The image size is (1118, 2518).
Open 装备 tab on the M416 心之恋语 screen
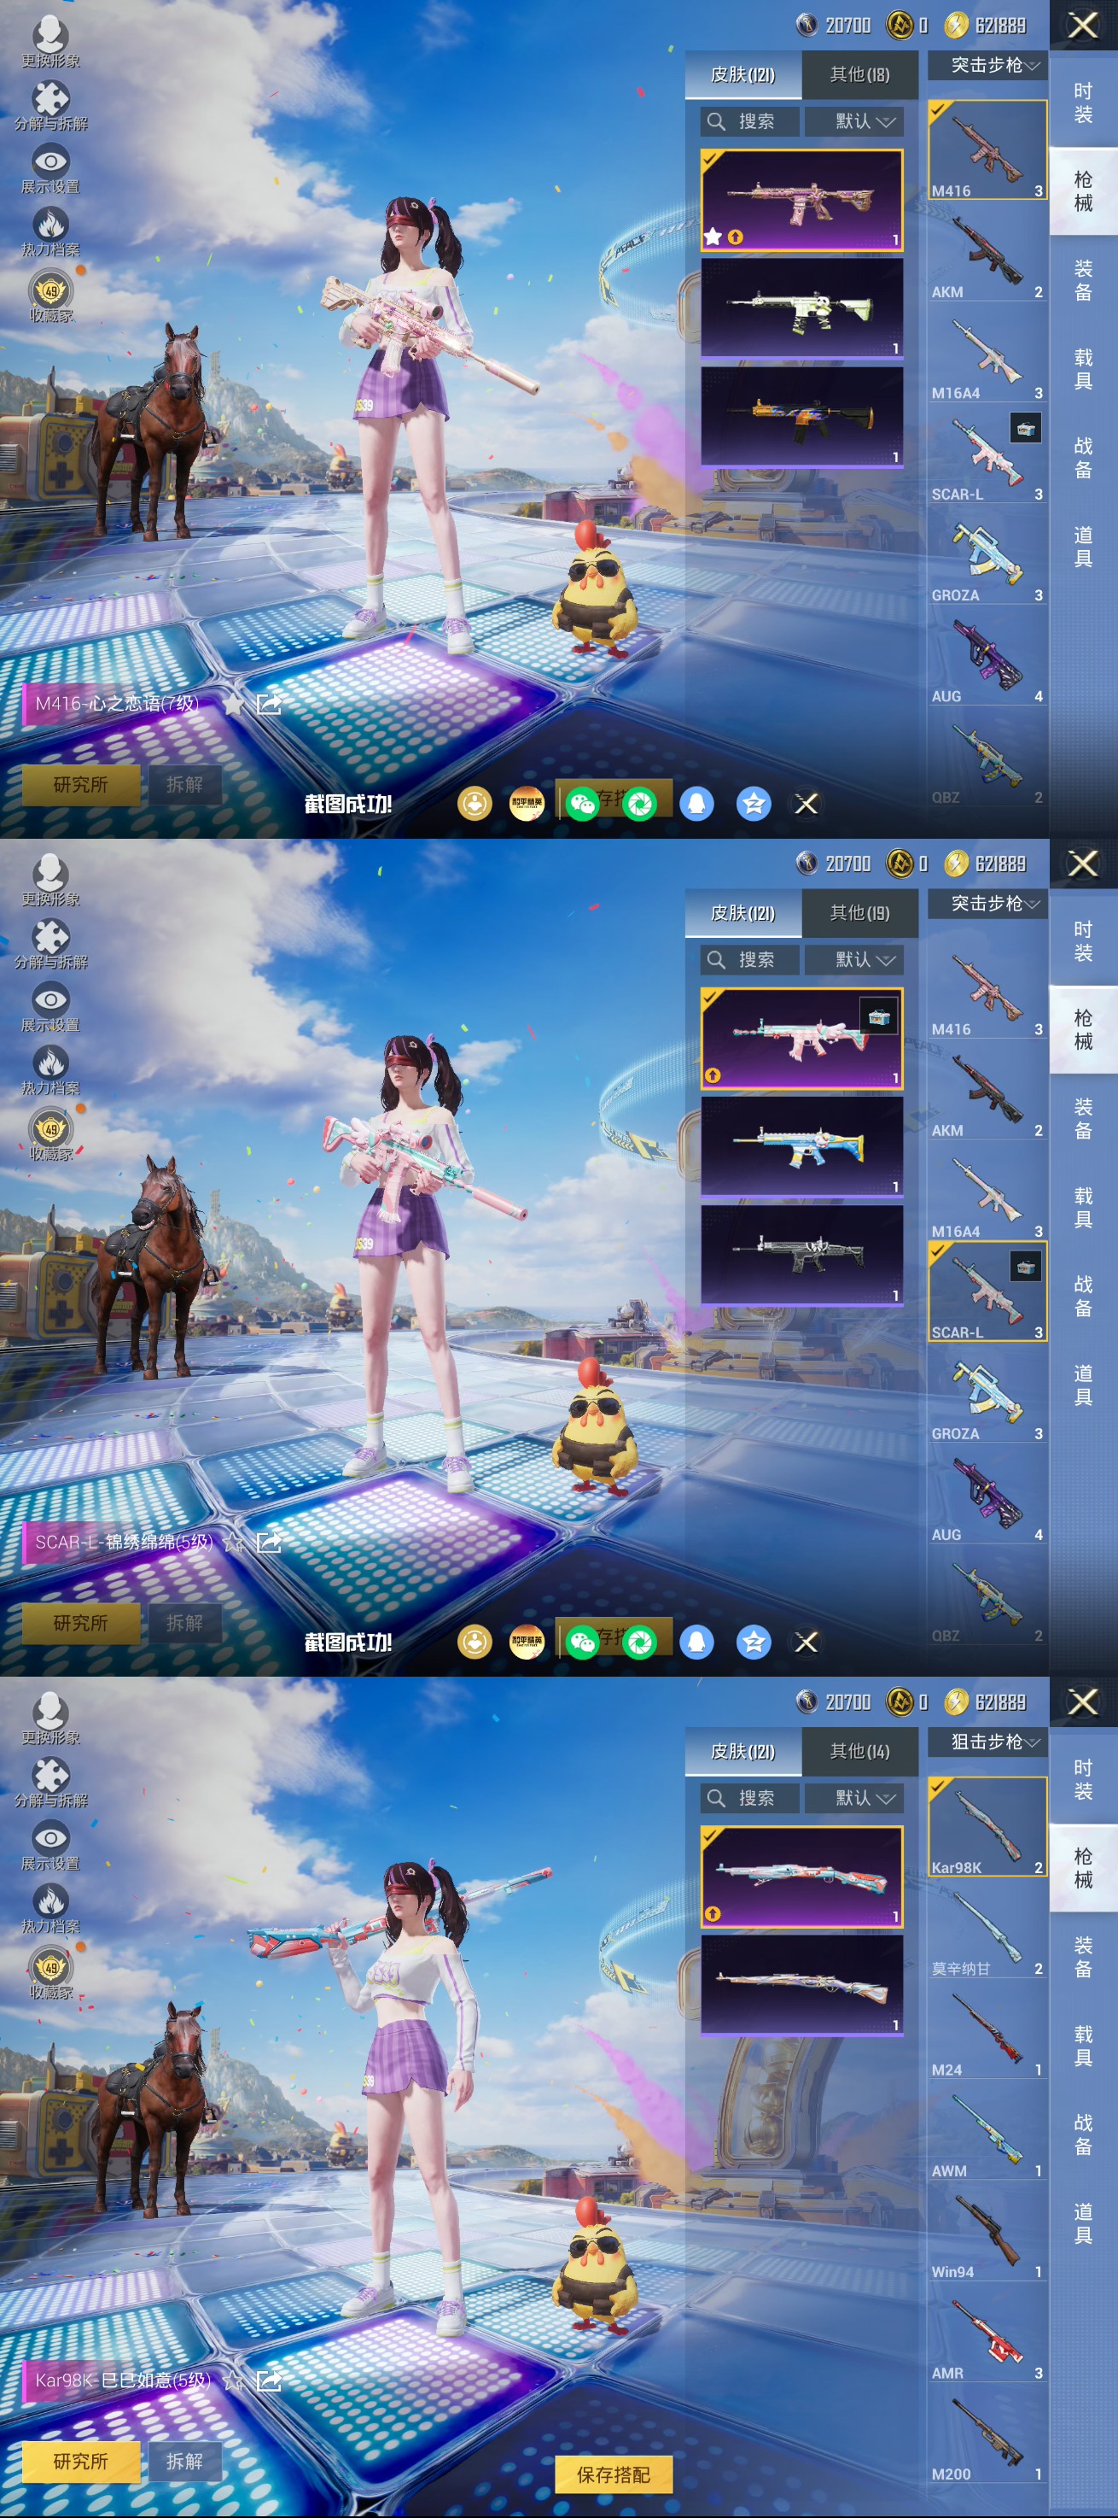click(x=1083, y=279)
